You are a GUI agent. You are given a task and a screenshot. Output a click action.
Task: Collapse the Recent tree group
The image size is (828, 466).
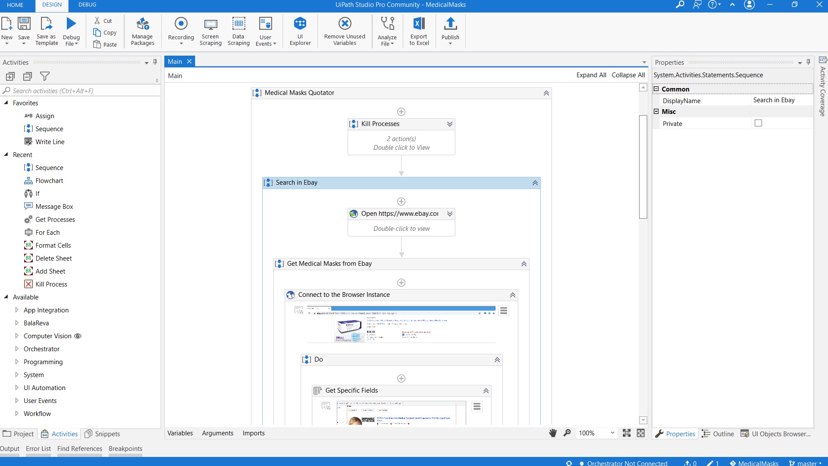pos(6,154)
